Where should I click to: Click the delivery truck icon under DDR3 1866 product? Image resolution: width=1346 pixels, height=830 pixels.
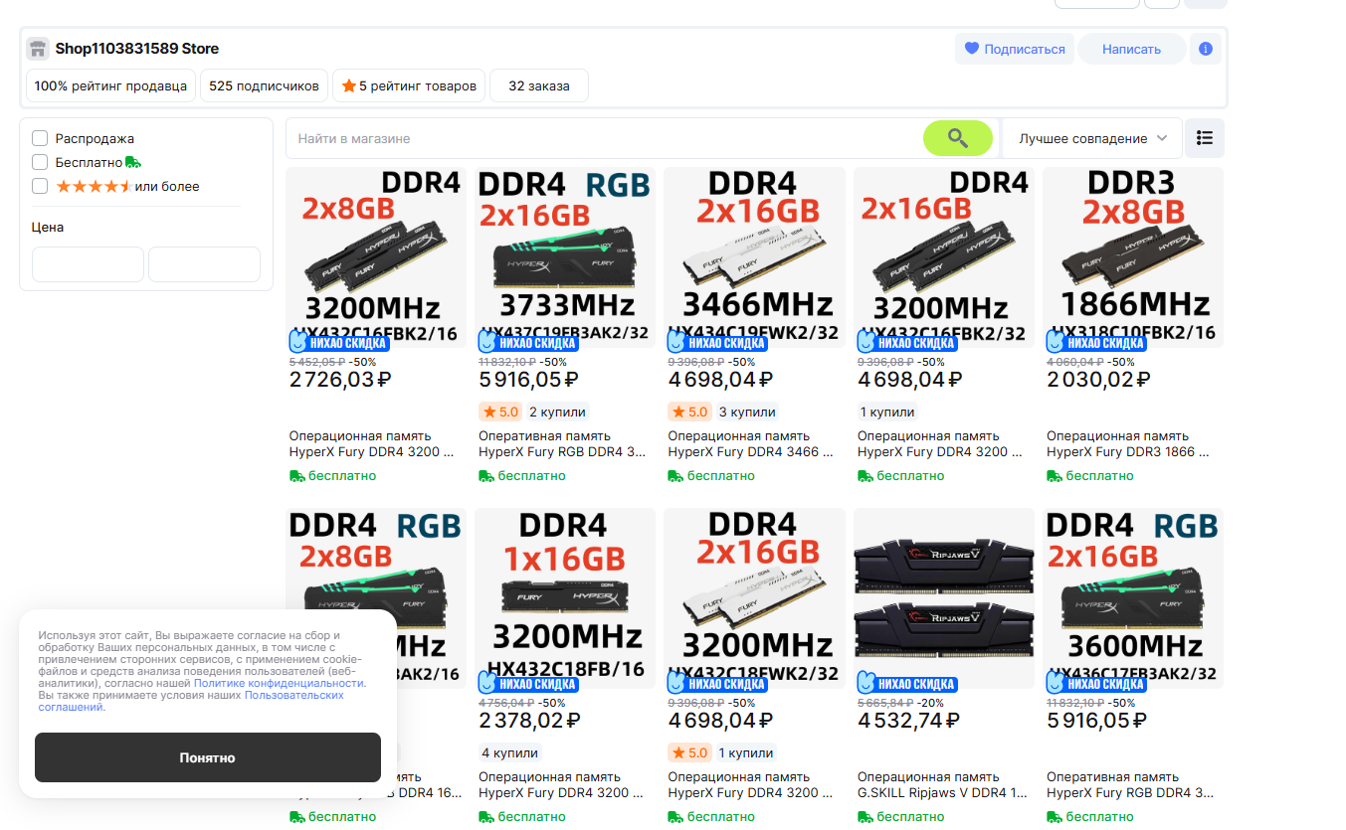pos(1055,476)
